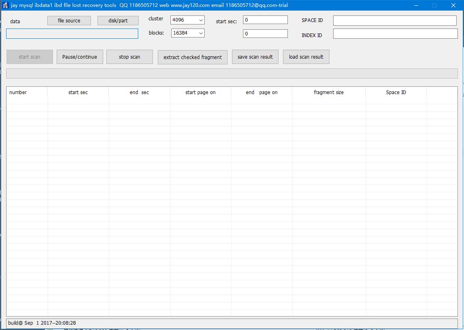Click the start scan button
This screenshot has height=330, width=464.
click(30, 57)
